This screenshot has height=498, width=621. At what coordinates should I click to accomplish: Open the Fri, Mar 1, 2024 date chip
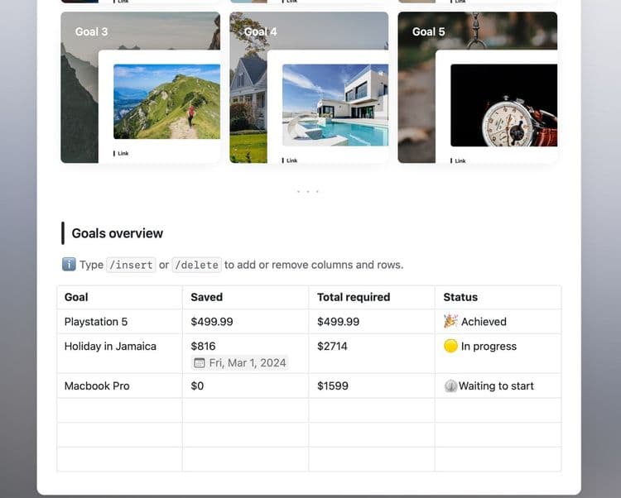point(240,362)
